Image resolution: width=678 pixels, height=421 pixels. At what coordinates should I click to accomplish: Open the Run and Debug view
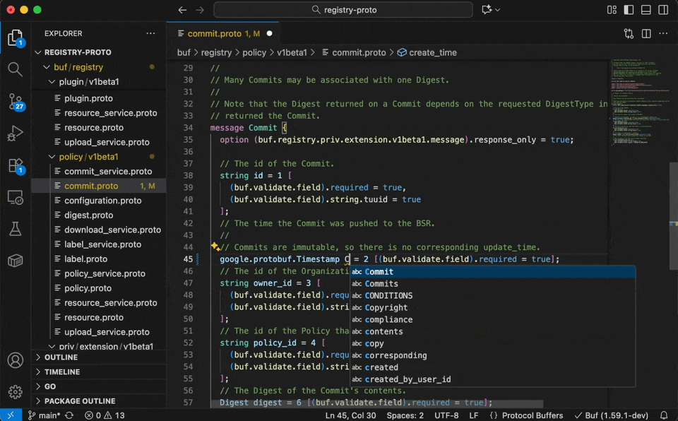(16, 134)
